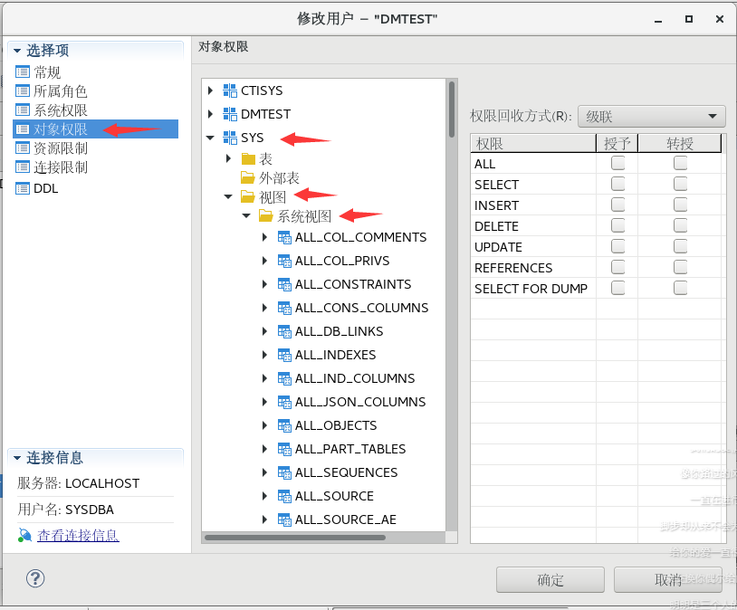This screenshot has width=737, height=610.
Task: Click the ALL_DB_LINKS view icon
Action: coord(284,331)
